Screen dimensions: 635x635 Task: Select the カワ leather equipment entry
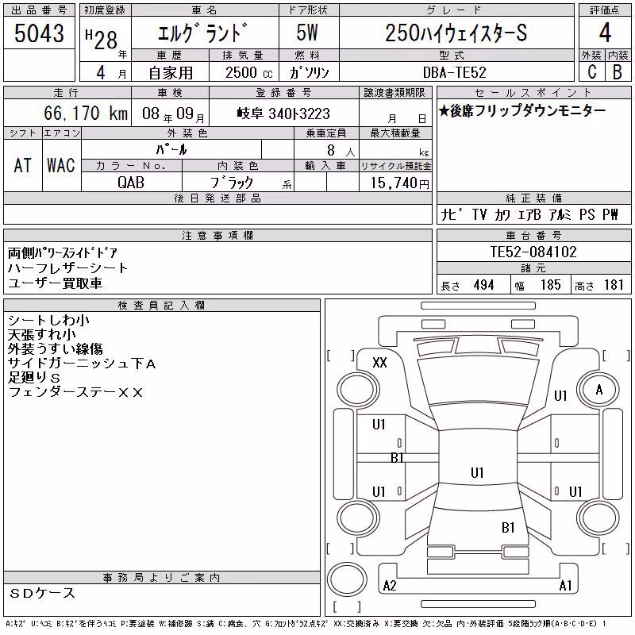502,214
